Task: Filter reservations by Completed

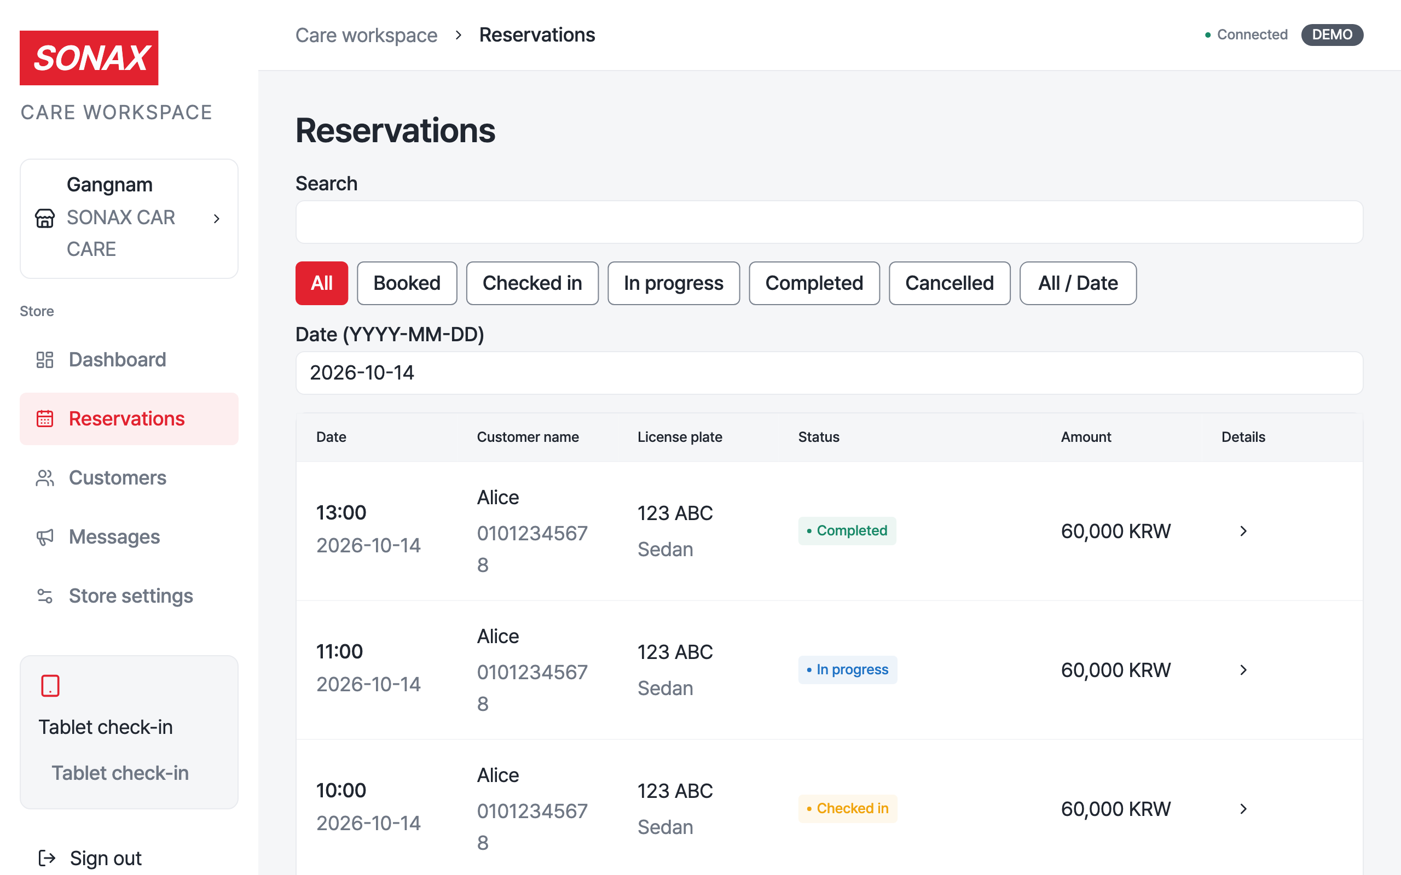Action: 814,283
